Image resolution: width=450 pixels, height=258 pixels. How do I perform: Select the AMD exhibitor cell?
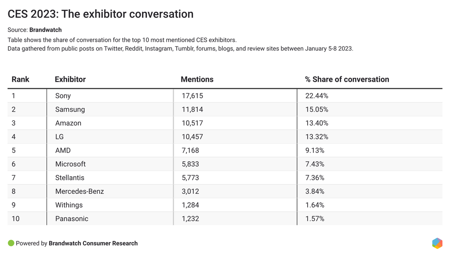[x=63, y=150]
